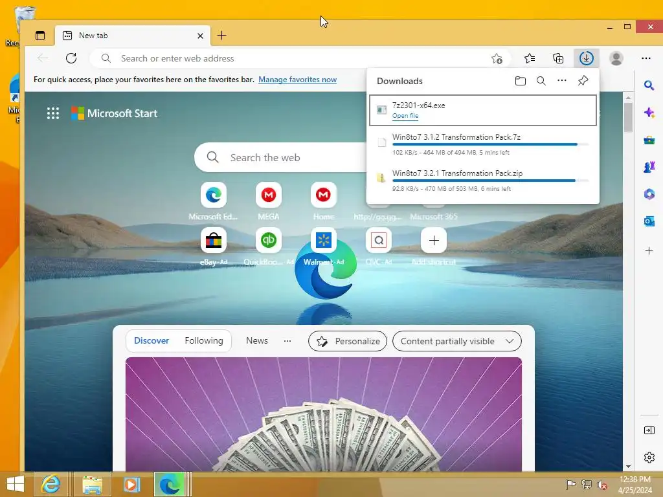Hide the sidebar toggle icon

point(649,430)
